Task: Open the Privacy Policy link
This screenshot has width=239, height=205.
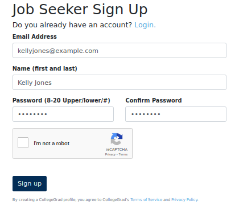Action: [185, 200]
